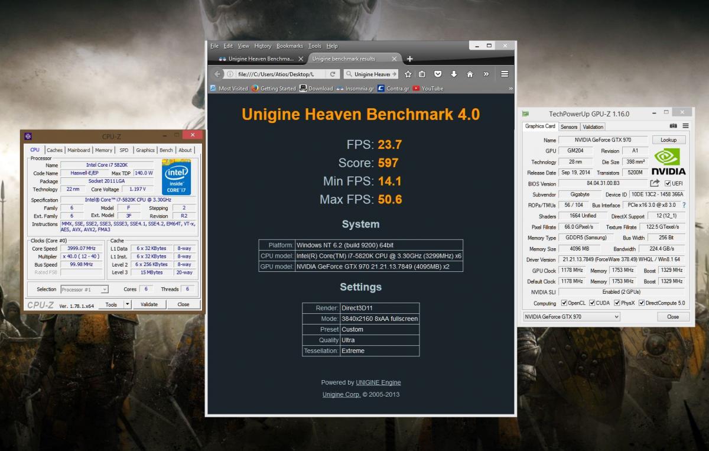The height and width of the screenshot is (451, 709).
Task: Bookmark this page with the star icon
Action: point(408,74)
